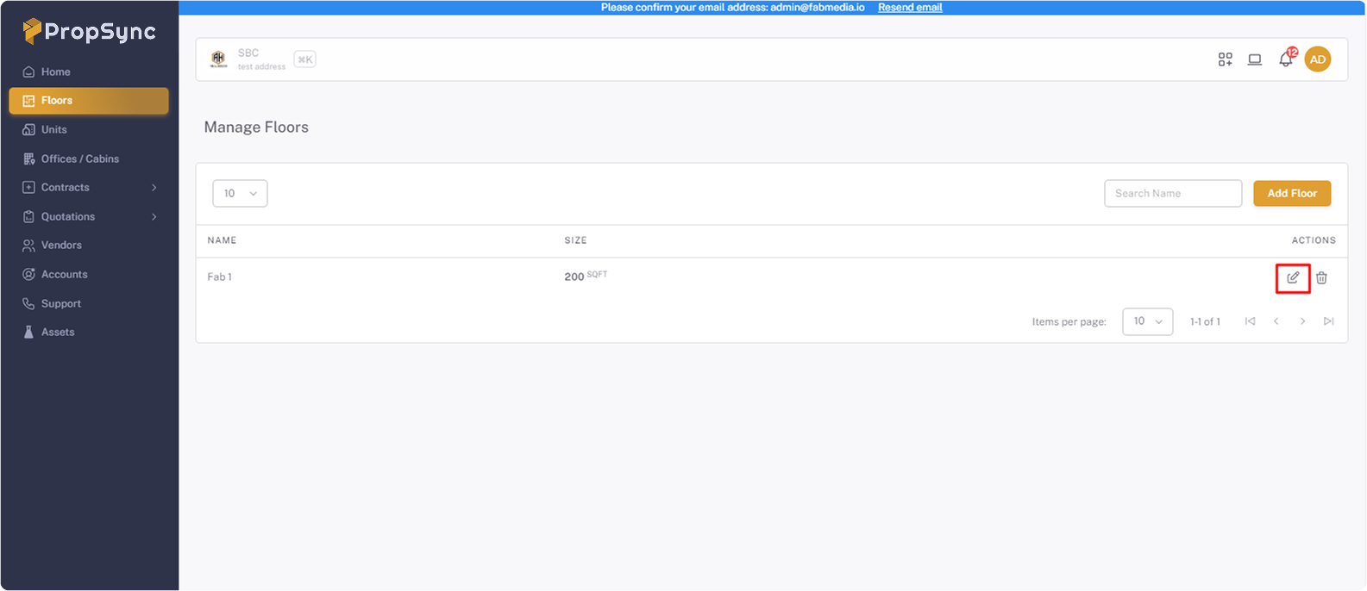
Task: Click the Add Floor button
Action: [x=1292, y=193]
